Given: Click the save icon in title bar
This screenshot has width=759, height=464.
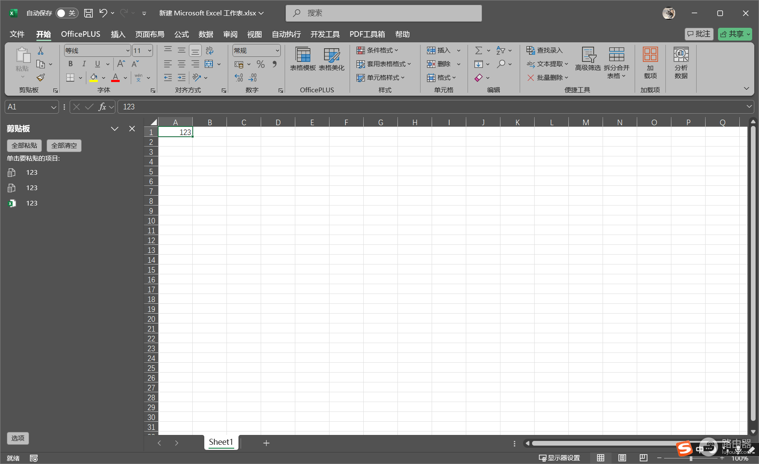Looking at the screenshot, I should coord(88,13).
